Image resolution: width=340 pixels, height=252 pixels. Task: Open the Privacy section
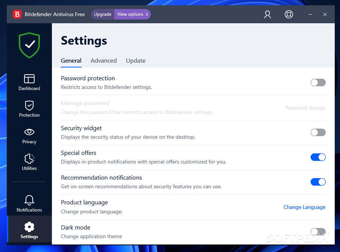pos(29,136)
